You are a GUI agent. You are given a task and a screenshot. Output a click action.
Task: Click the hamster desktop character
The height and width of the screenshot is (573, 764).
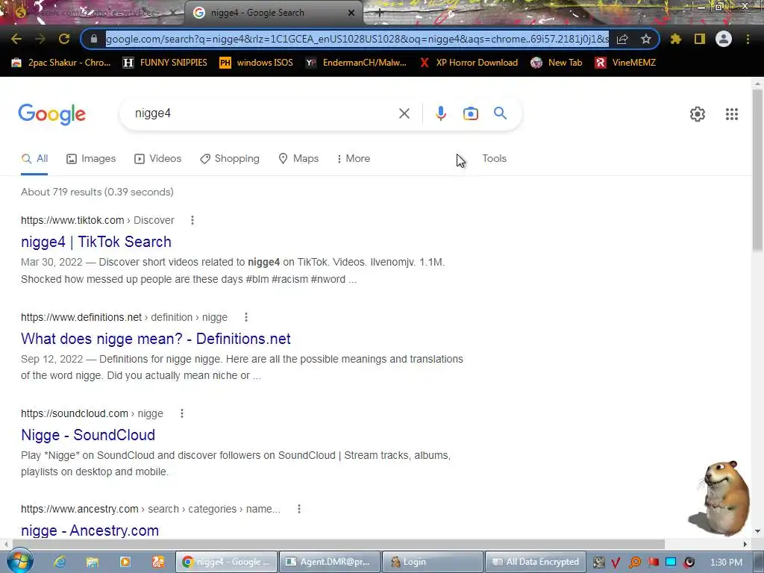tap(720, 498)
